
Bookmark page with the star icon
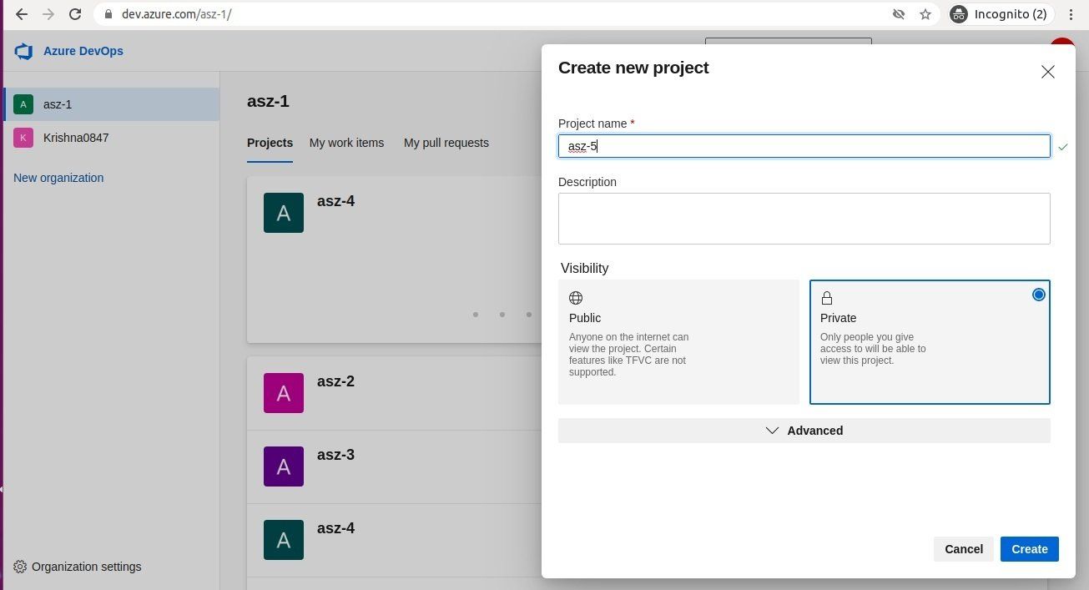925,14
